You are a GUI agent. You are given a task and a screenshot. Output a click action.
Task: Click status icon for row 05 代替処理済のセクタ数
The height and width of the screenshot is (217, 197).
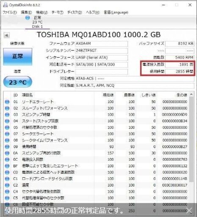[x=7, y=128]
